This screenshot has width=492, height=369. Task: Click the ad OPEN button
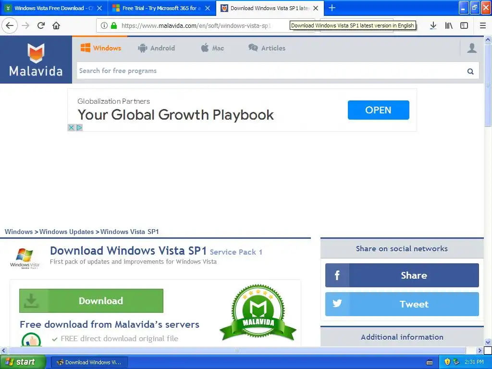[x=379, y=110]
